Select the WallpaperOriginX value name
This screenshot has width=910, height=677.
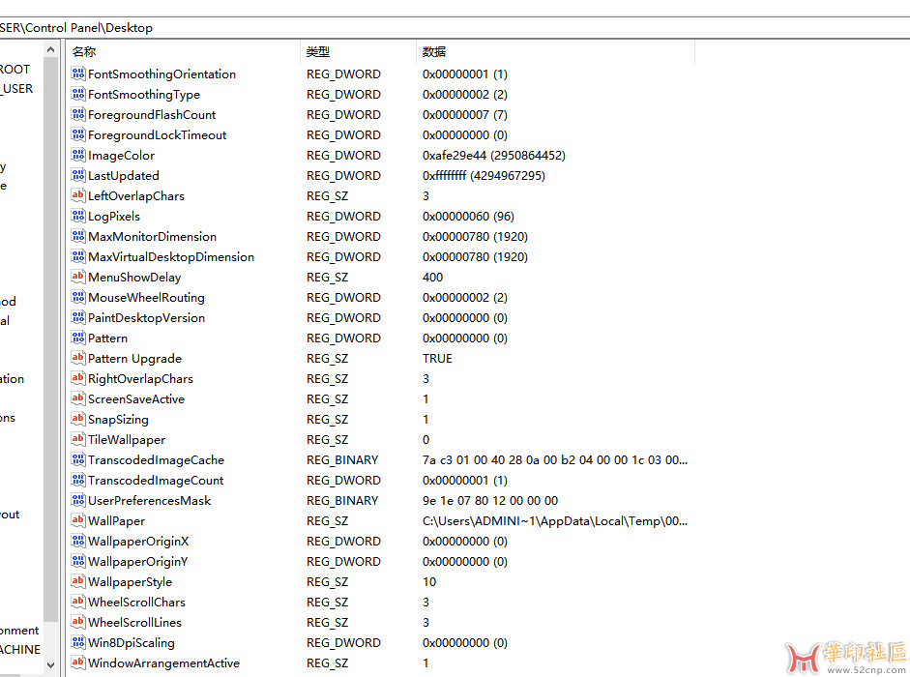click(x=138, y=542)
